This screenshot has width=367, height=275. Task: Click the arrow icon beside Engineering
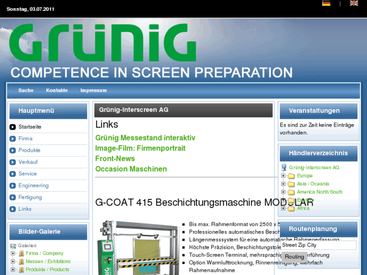click(x=13, y=186)
